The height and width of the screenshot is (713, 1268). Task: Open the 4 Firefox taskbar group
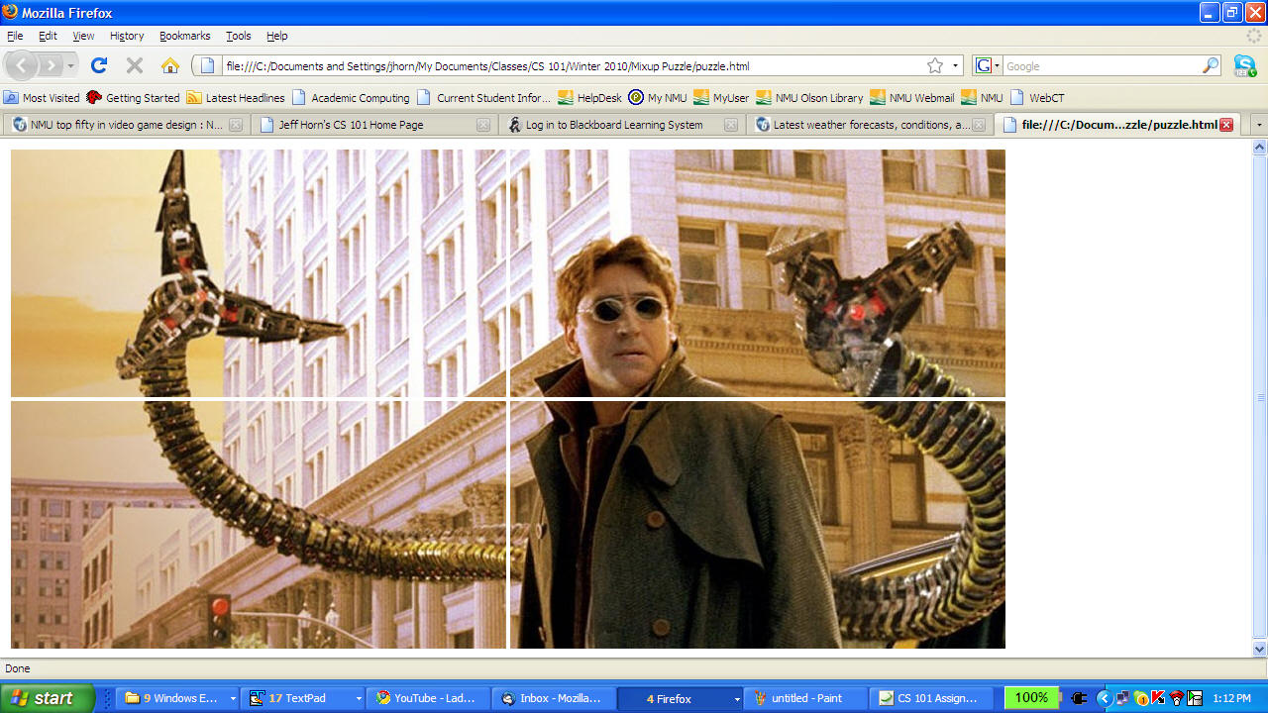(x=680, y=698)
